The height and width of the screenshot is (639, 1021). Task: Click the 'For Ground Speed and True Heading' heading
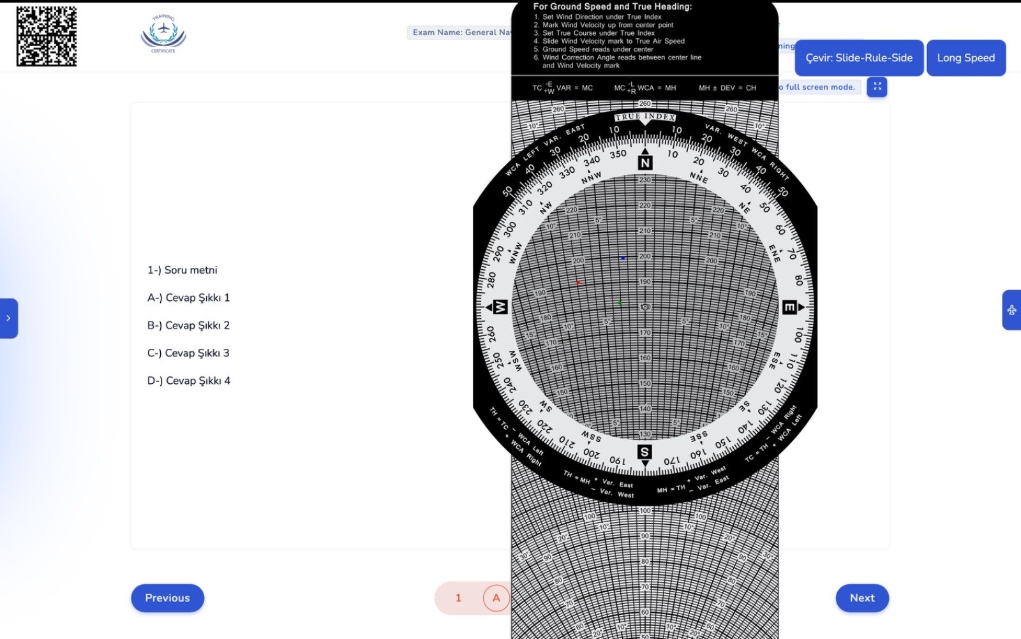point(613,6)
